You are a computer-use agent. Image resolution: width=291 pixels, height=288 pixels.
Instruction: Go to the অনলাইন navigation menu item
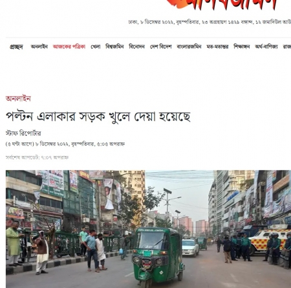click(39, 47)
